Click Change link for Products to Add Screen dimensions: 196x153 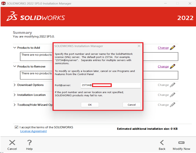163,48
